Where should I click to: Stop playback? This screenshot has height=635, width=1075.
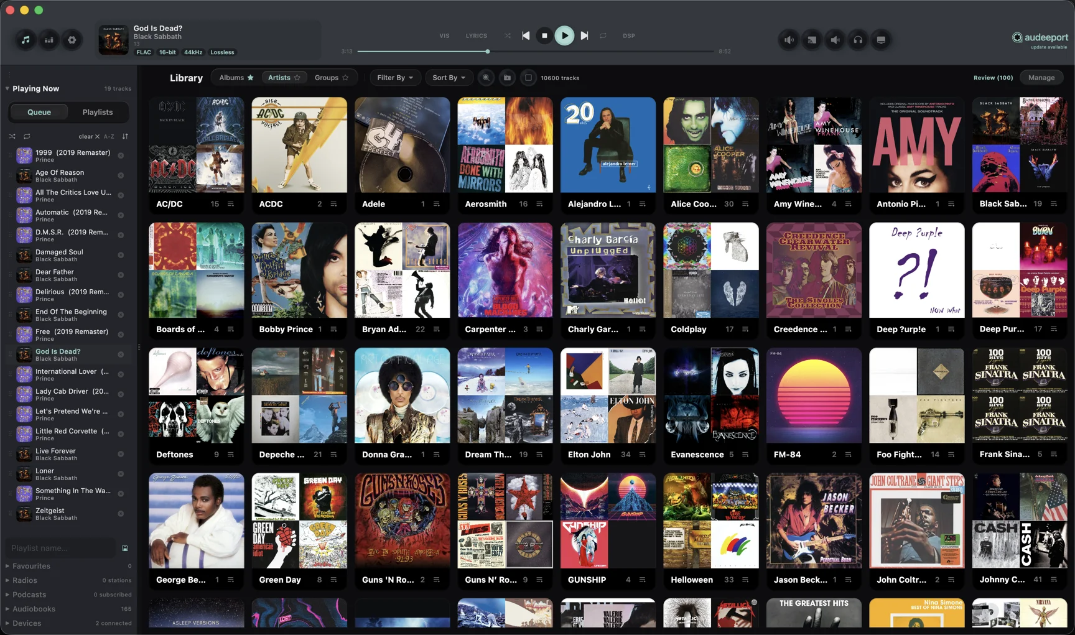tap(544, 35)
